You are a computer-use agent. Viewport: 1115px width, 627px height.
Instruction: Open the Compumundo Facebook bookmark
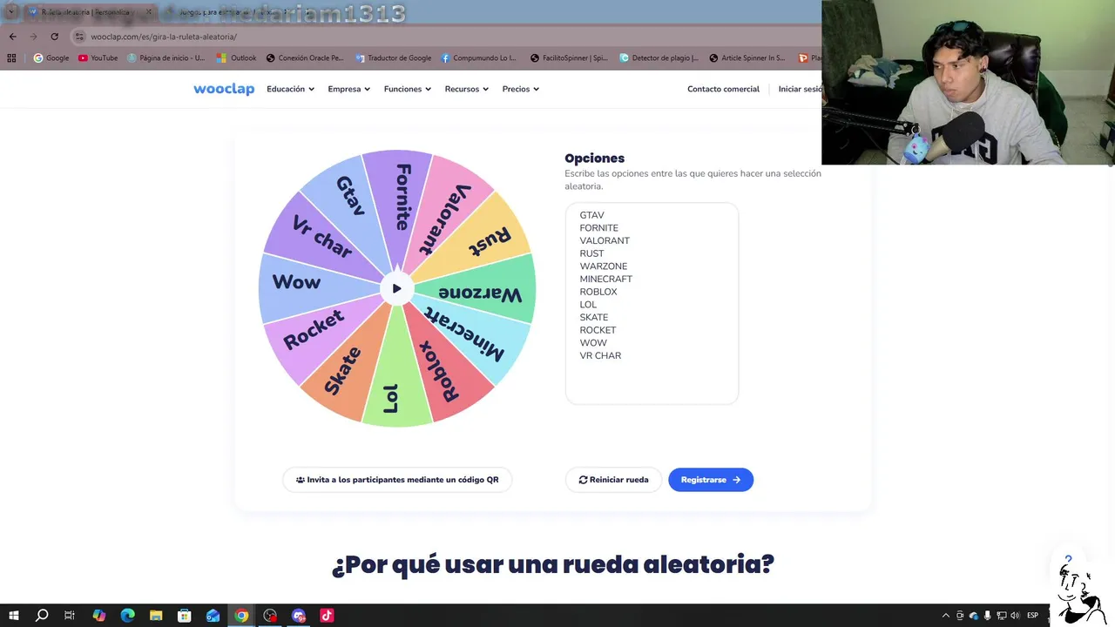pyautogui.click(x=479, y=58)
